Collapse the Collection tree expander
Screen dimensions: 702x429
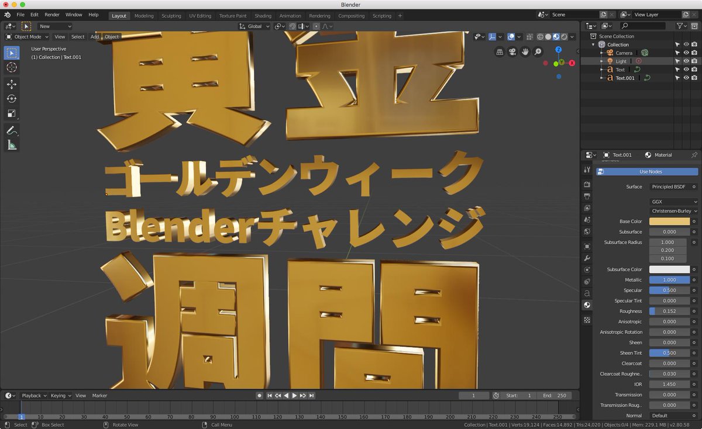[593, 44]
